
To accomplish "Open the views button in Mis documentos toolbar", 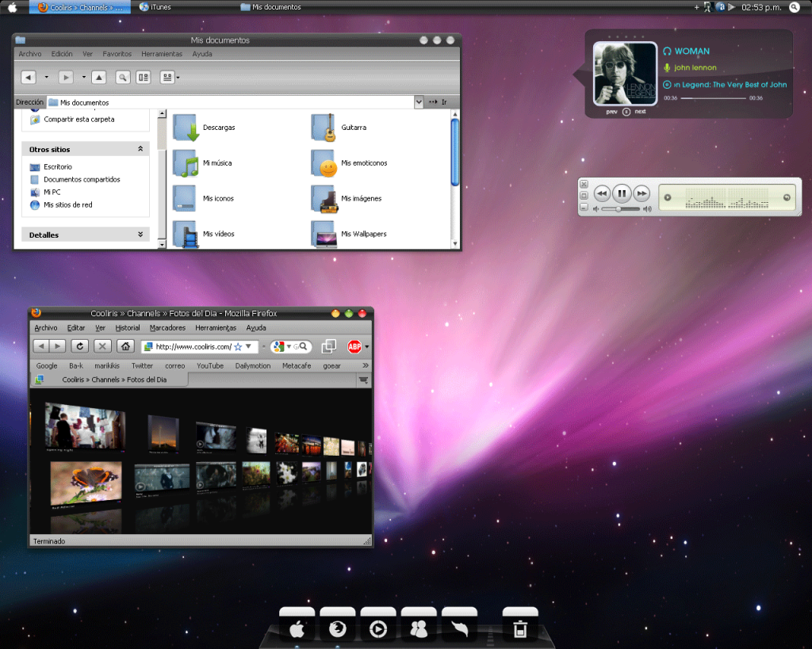I will 169,77.
